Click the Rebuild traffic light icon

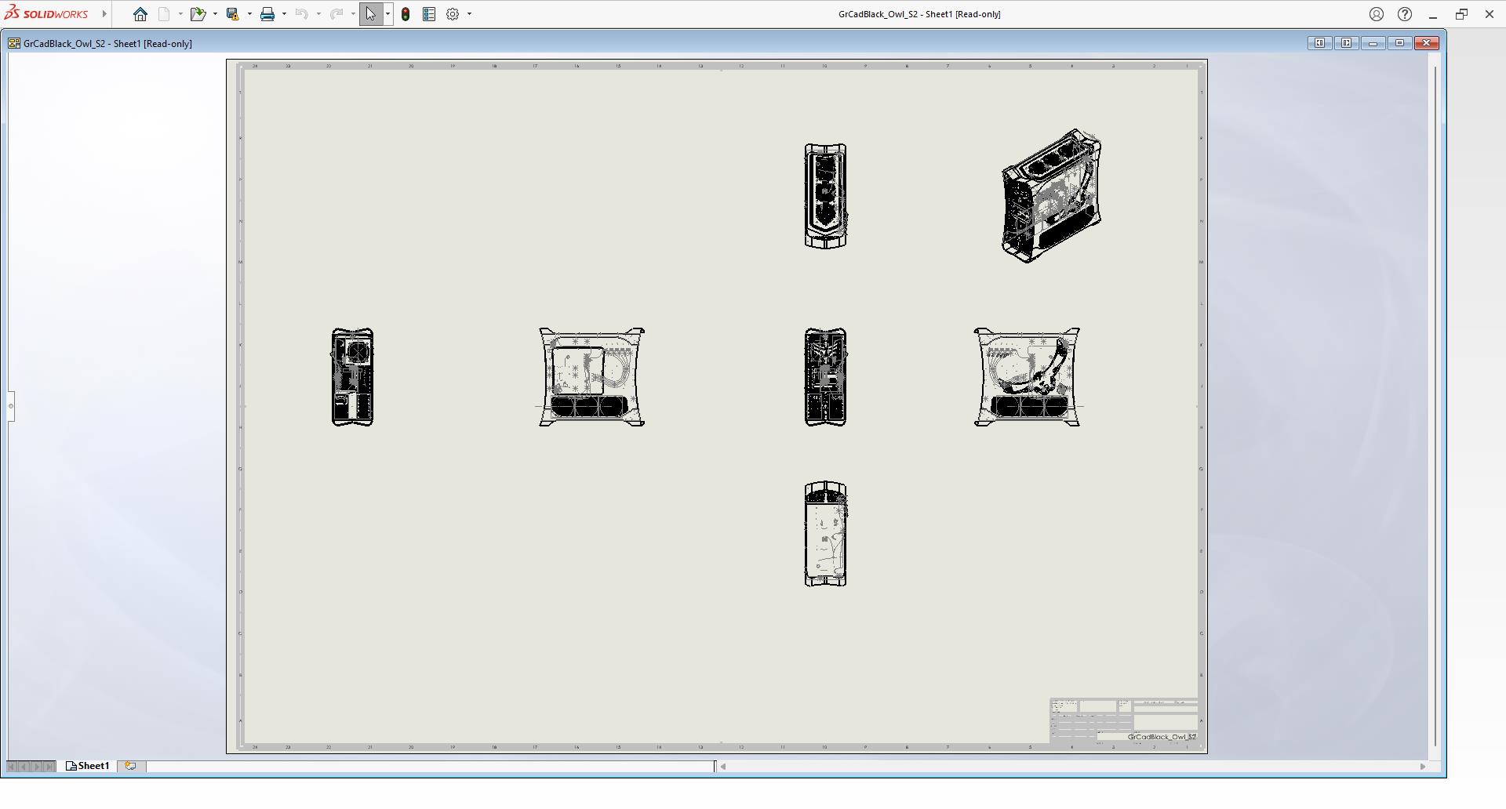click(x=406, y=14)
